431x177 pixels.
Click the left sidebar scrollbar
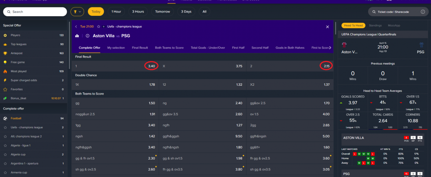coord(70,45)
